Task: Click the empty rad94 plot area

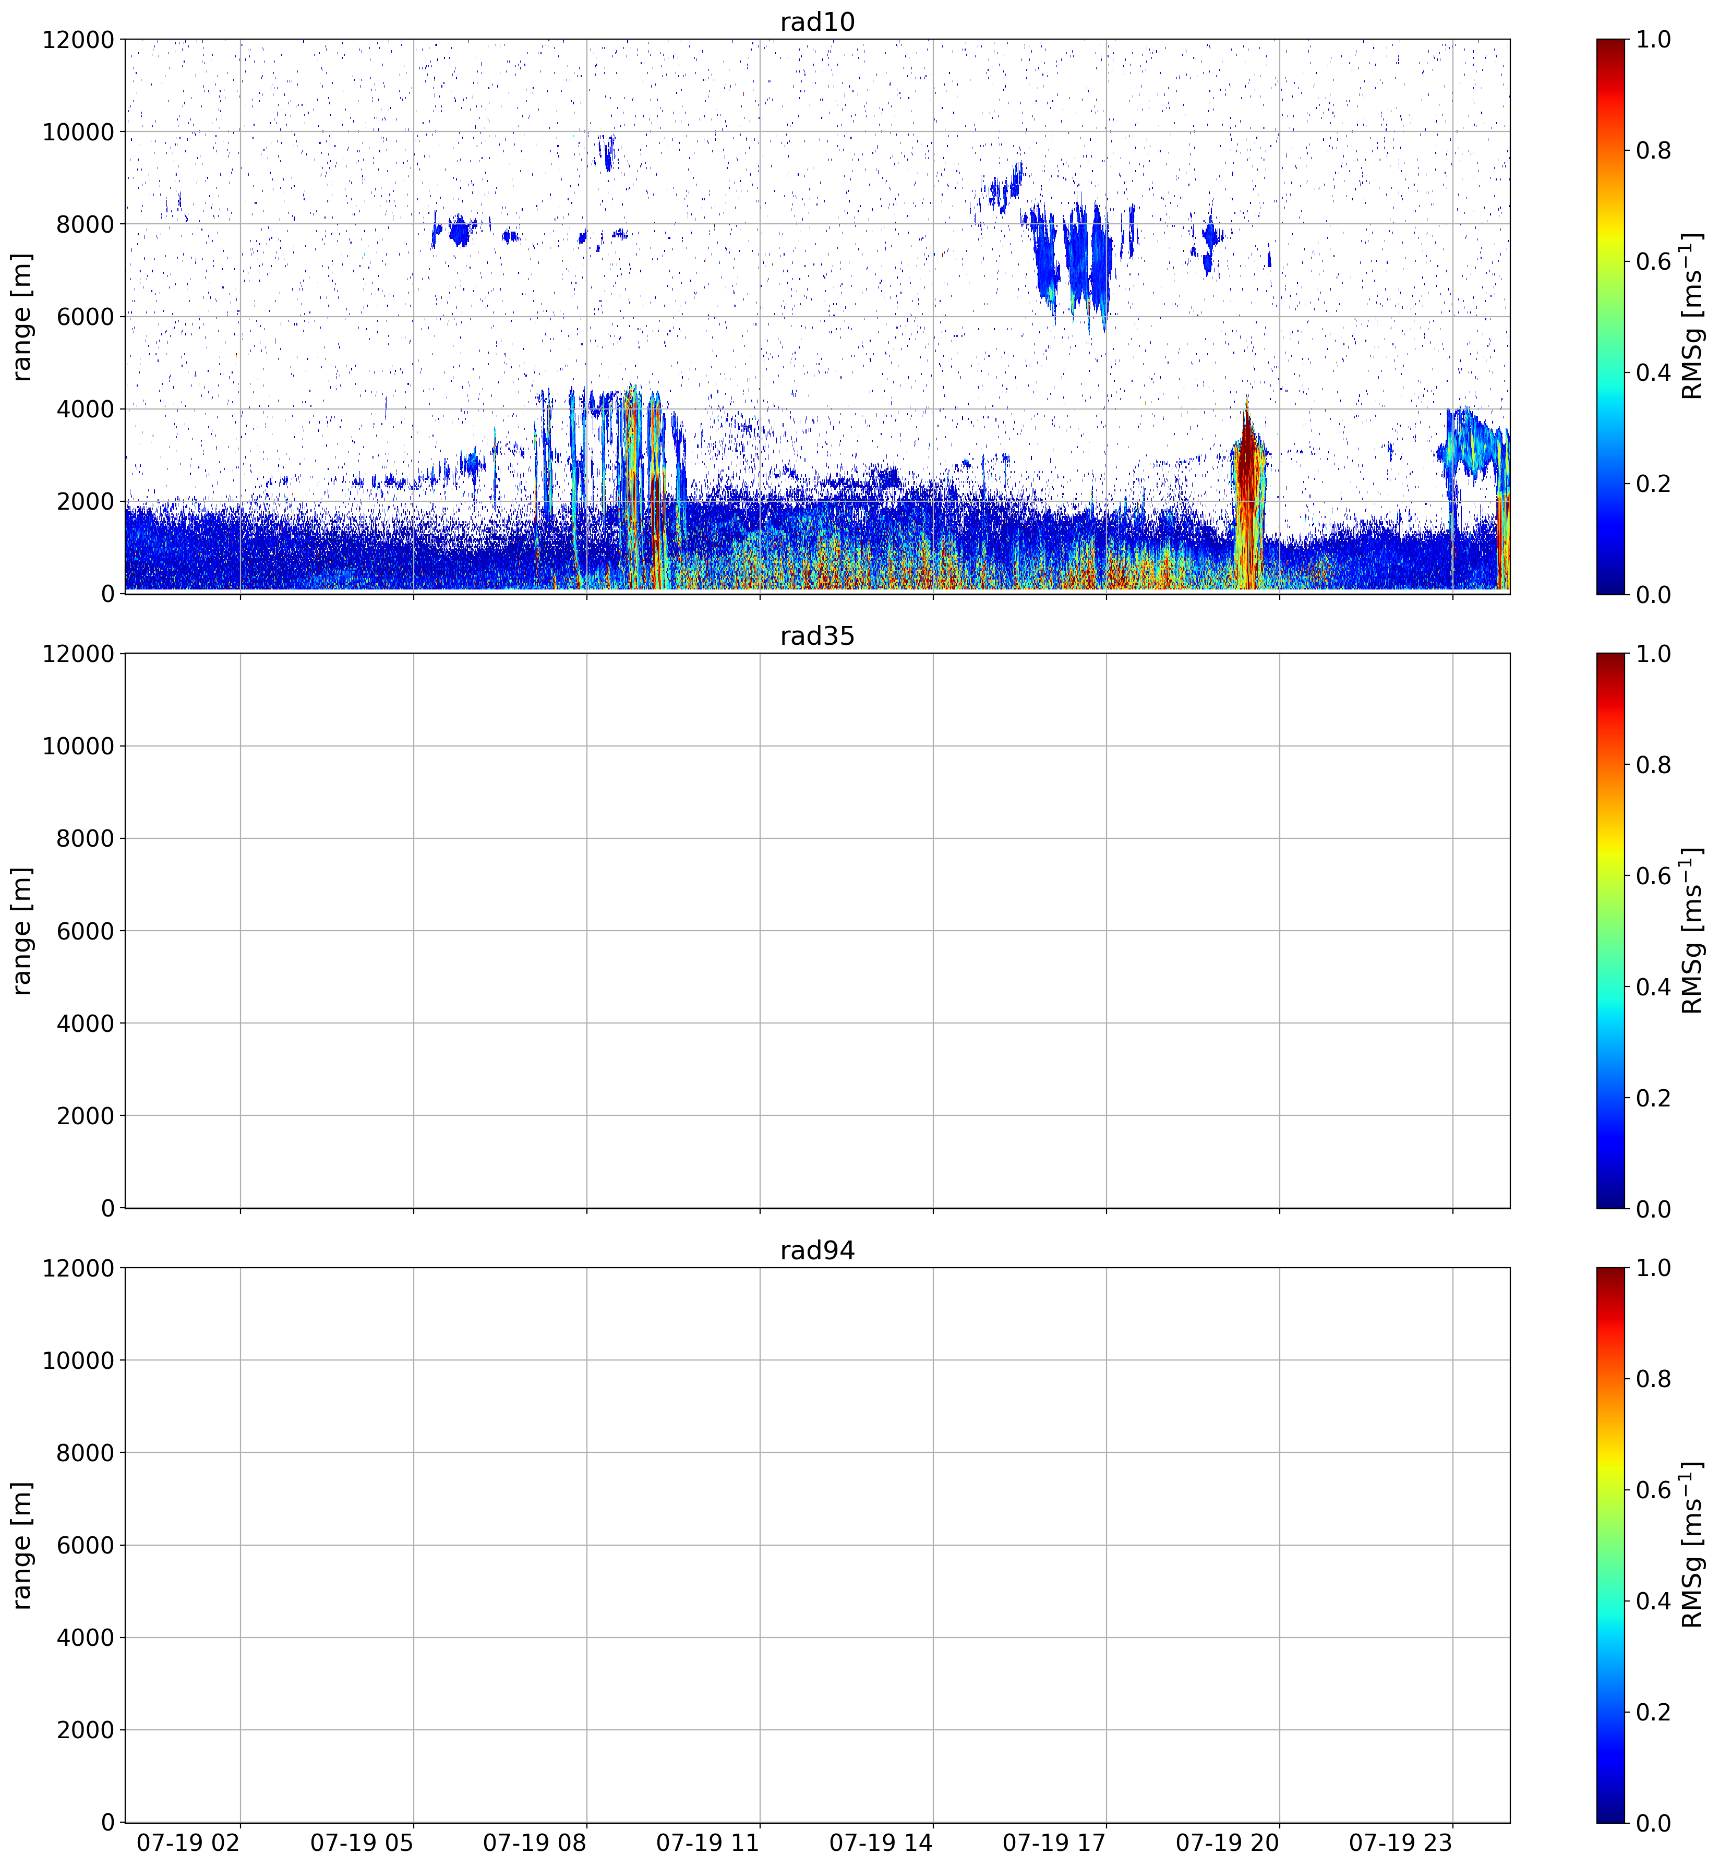Action: 816,1545
